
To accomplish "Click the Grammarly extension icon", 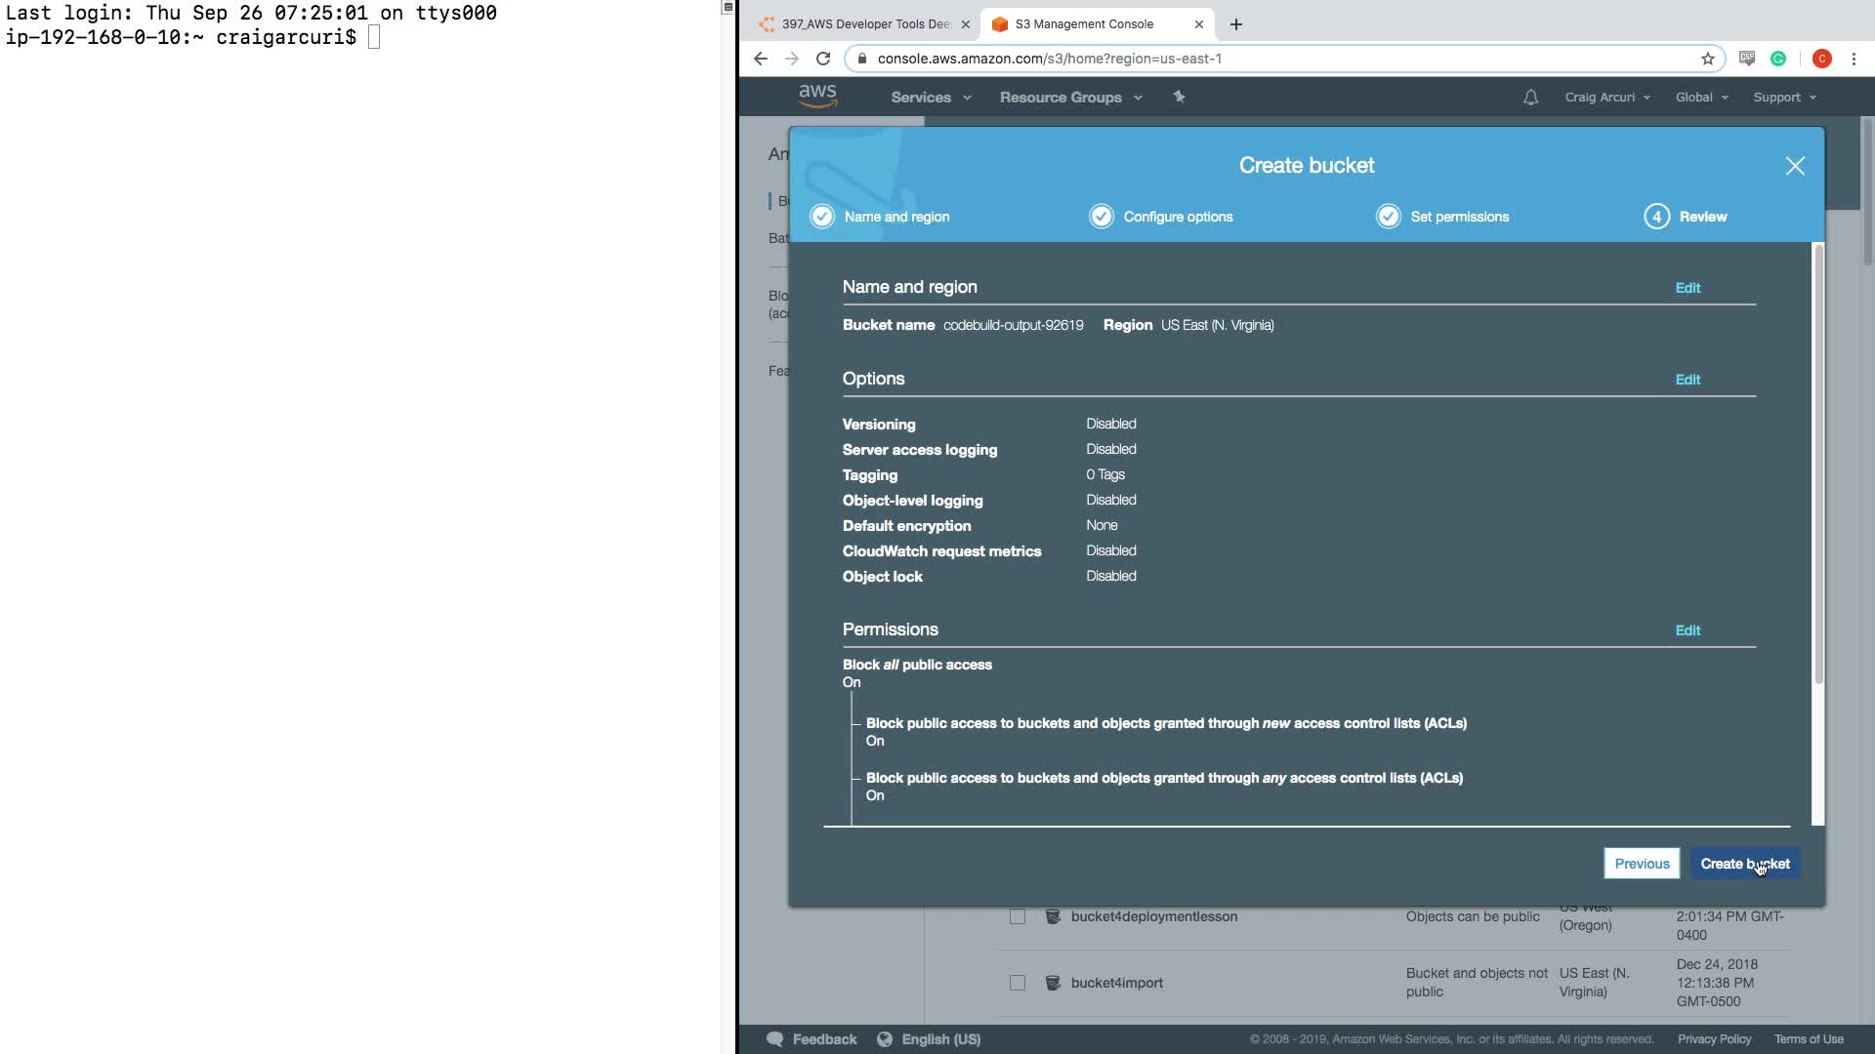I will [x=1778, y=59].
